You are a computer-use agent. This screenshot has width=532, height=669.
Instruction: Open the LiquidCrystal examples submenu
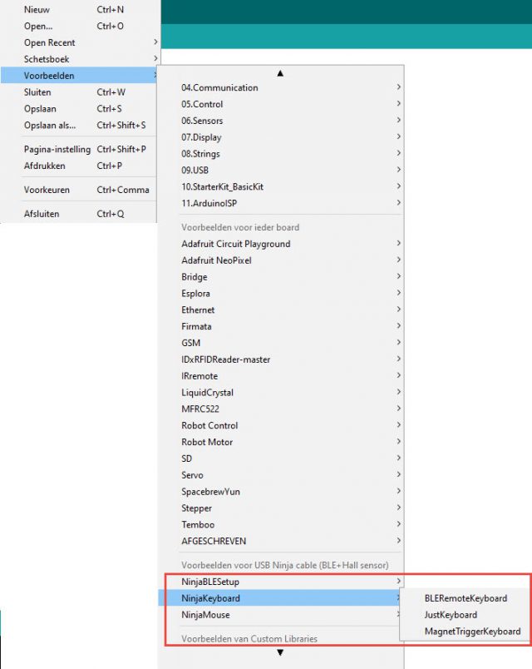(x=209, y=393)
